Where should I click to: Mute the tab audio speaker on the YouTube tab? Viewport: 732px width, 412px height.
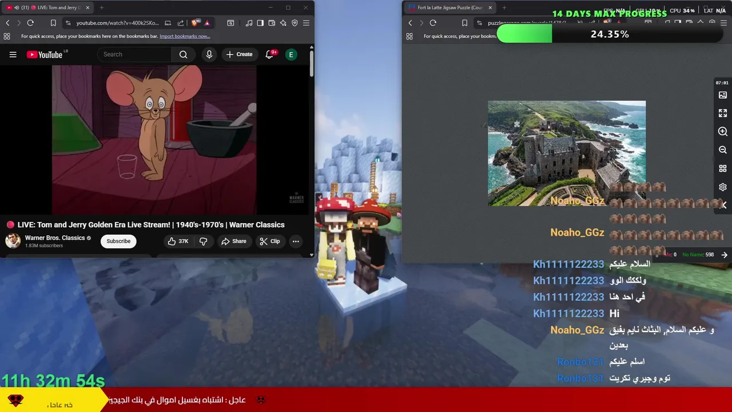point(16,7)
